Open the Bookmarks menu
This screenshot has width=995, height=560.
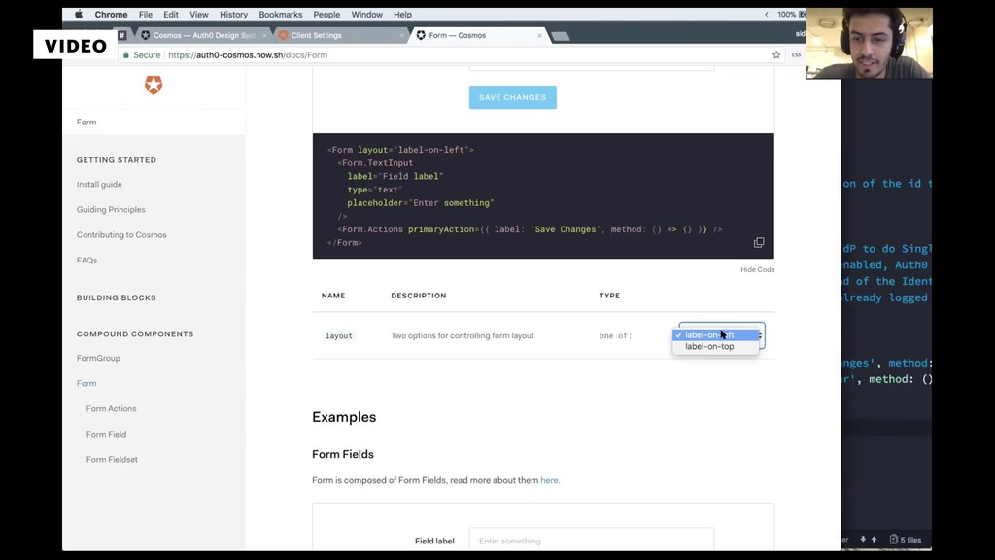281,14
